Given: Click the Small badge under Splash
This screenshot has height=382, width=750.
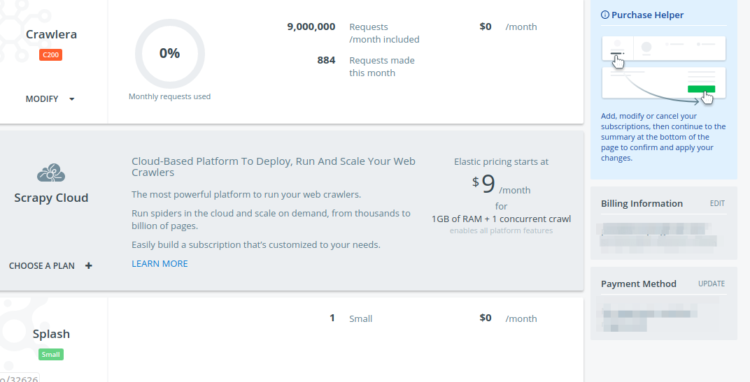Looking at the screenshot, I should pos(50,354).
